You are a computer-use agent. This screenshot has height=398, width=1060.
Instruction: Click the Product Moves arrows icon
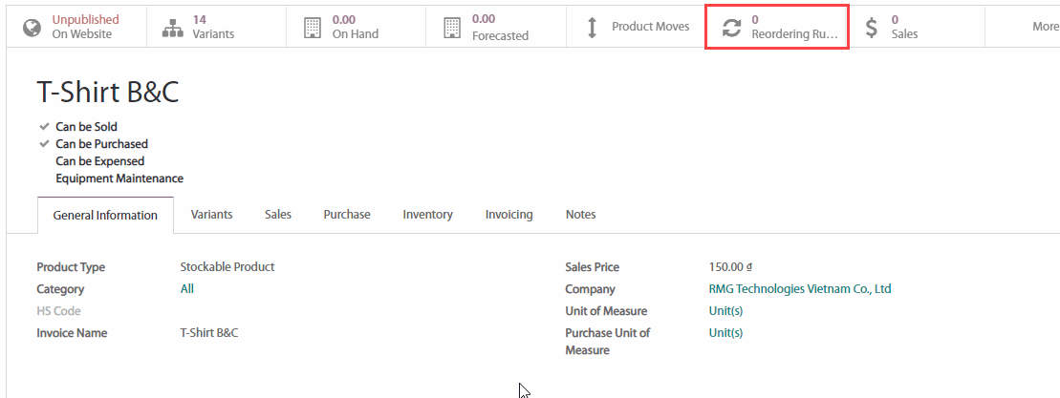pyautogui.click(x=592, y=27)
